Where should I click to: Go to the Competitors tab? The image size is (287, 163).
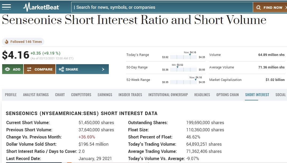tap(81, 95)
